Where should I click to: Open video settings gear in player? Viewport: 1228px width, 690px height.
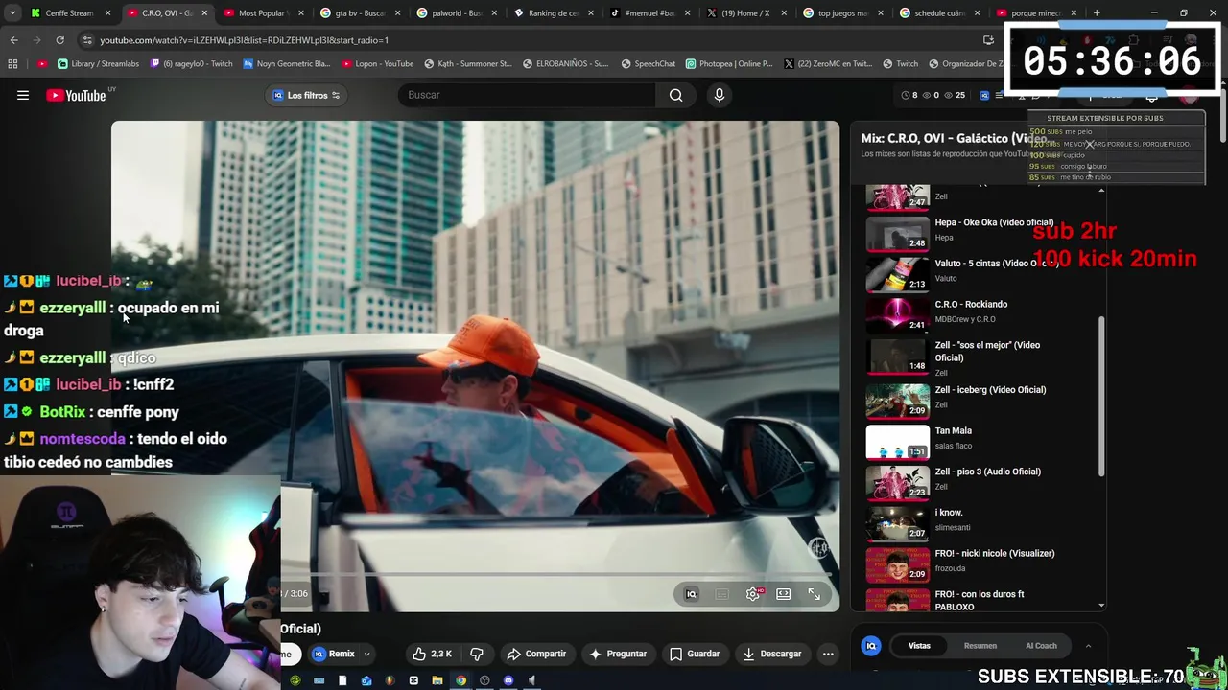click(x=753, y=594)
